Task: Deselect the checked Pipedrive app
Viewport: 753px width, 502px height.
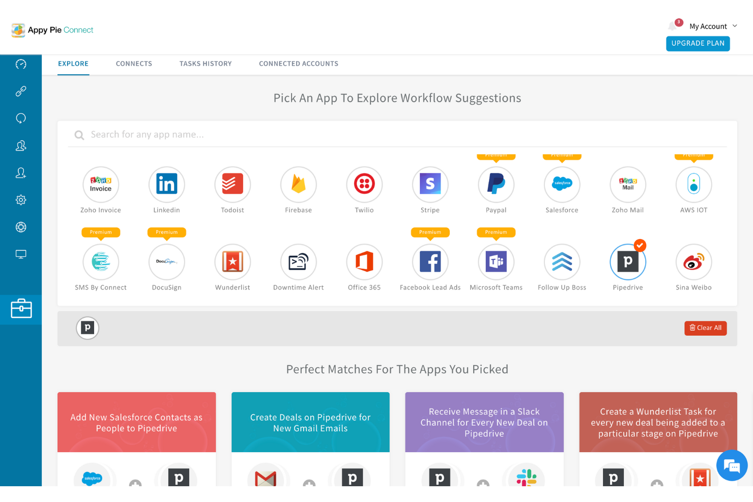Action: pos(628,262)
